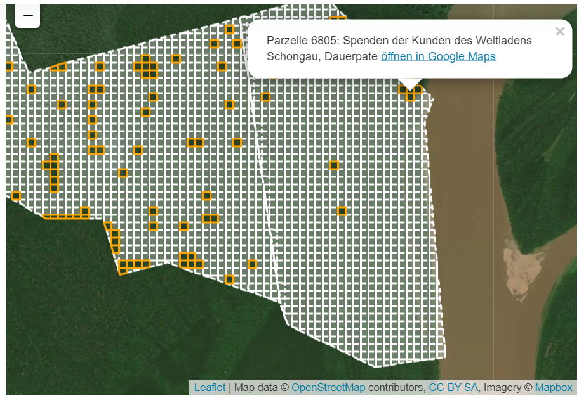Image resolution: width=579 pixels, height=398 pixels.
Task: Select the lower lone orange parcel in the right grid section
Action: (x=342, y=211)
